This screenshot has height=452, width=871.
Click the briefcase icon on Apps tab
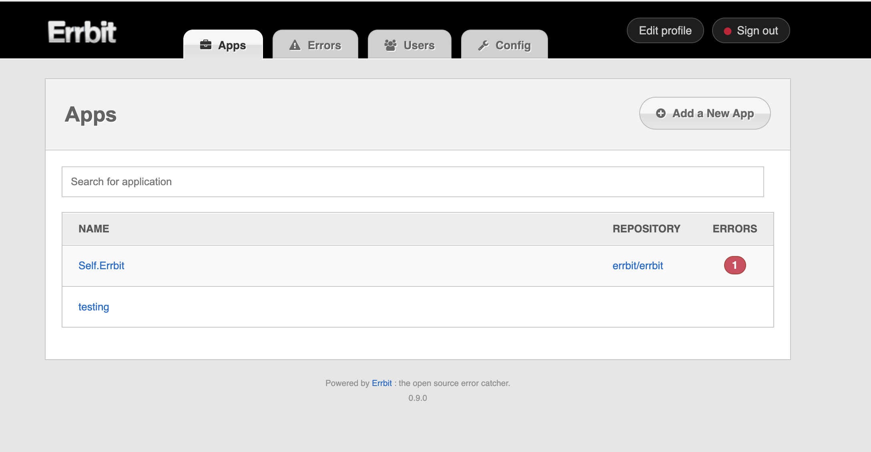pyautogui.click(x=205, y=45)
